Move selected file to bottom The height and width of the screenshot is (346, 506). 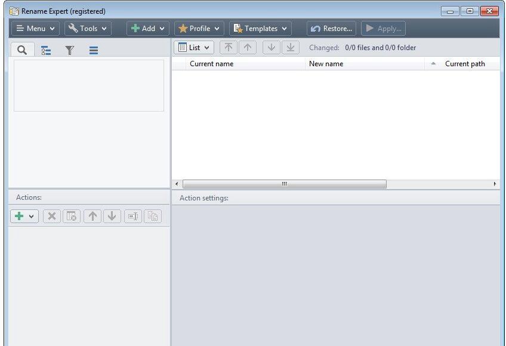(x=291, y=48)
